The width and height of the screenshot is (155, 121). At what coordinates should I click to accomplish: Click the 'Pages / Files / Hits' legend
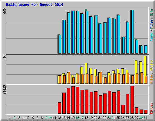point(151,25)
